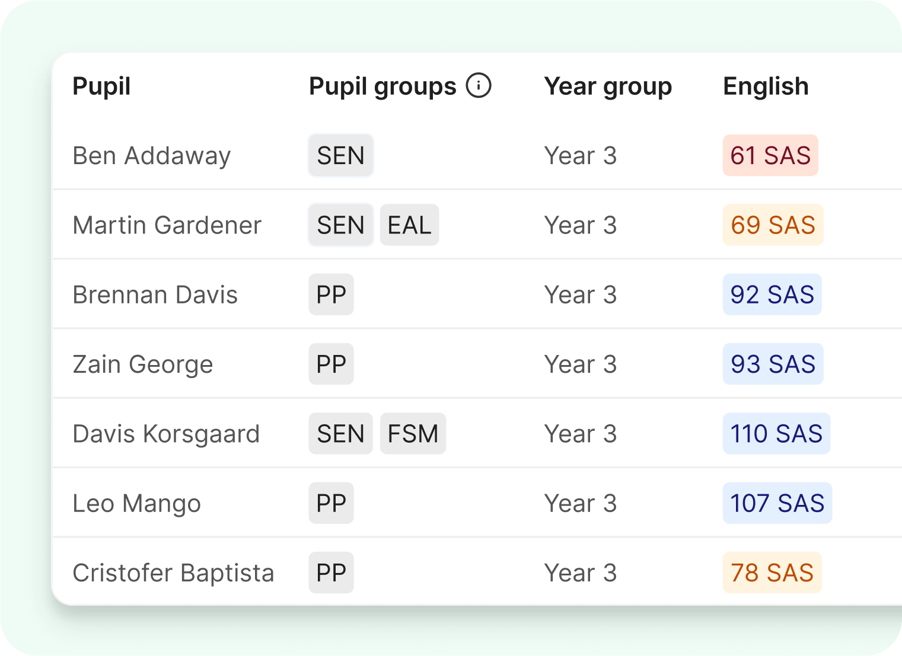Select the 110 SAS score badge

[x=776, y=434]
